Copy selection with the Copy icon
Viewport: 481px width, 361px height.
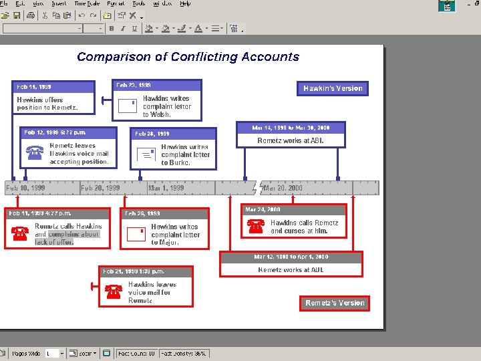(x=56, y=15)
